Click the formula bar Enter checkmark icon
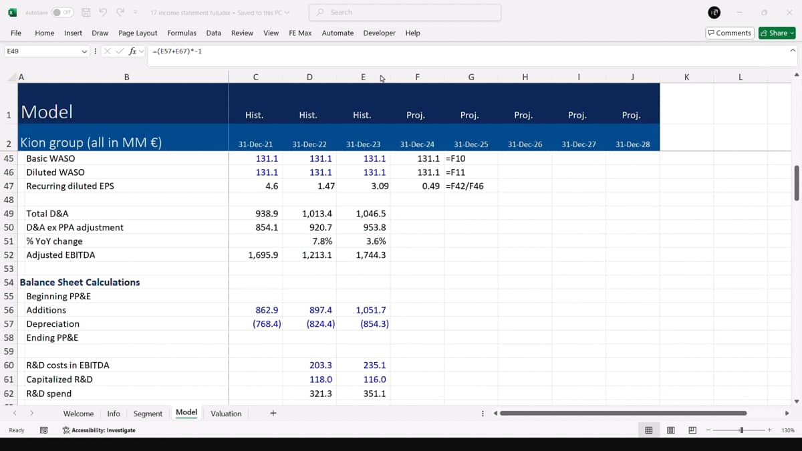802x451 pixels. click(120, 51)
